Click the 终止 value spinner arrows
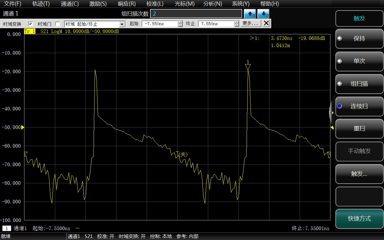 pyautogui.click(x=237, y=24)
